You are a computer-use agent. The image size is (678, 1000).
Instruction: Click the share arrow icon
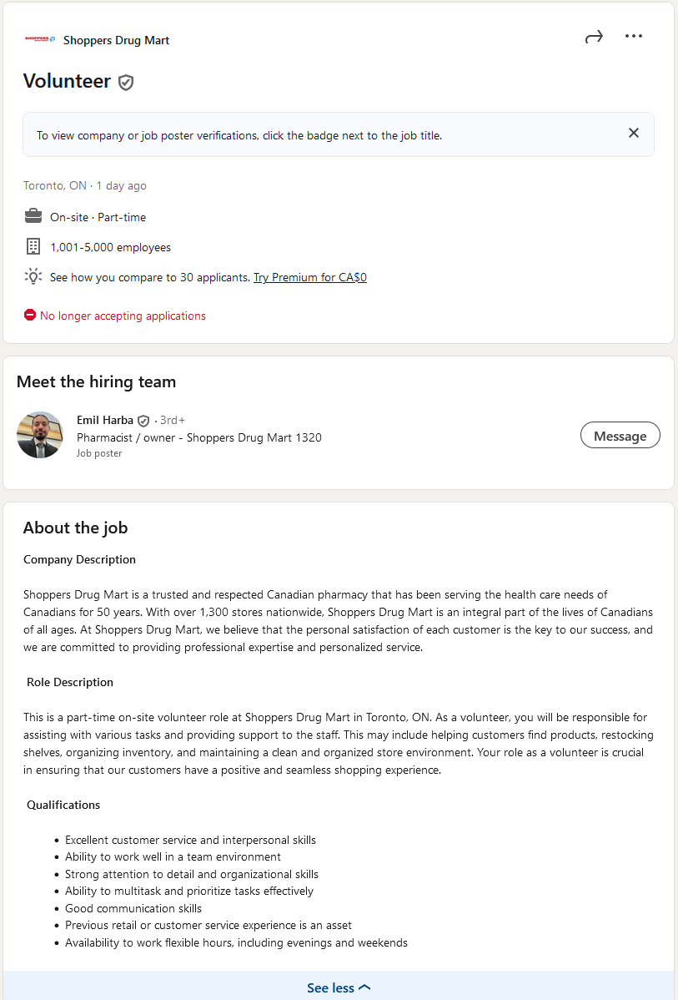[594, 37]
